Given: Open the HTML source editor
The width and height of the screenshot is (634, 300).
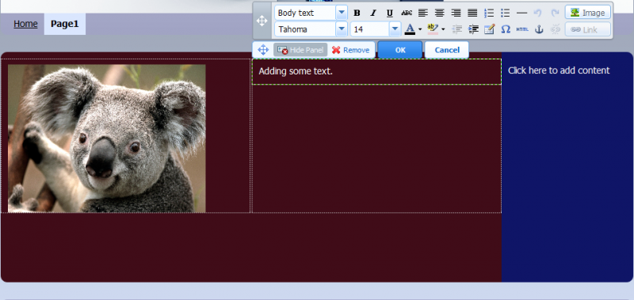Looking at the screenshot, I should point(522,29).
